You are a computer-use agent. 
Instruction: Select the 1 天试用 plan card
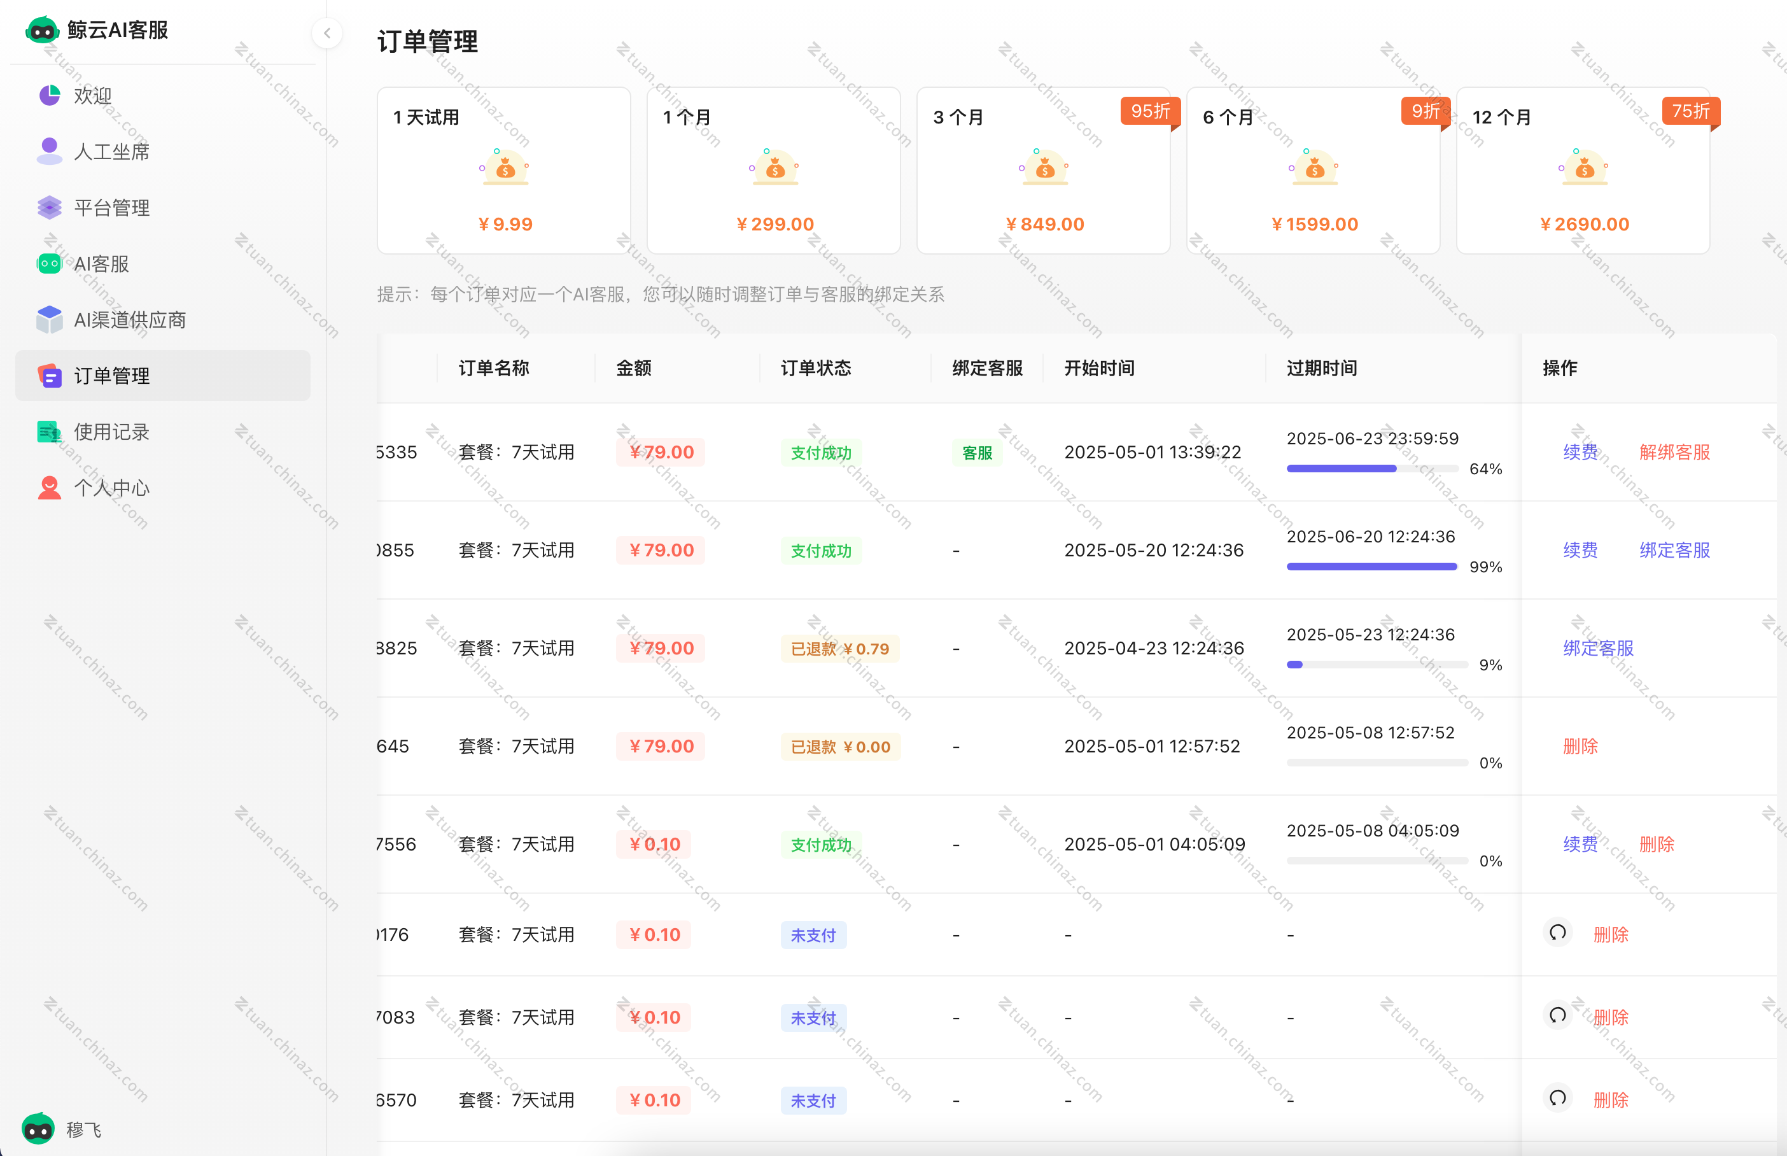point(503,171)
